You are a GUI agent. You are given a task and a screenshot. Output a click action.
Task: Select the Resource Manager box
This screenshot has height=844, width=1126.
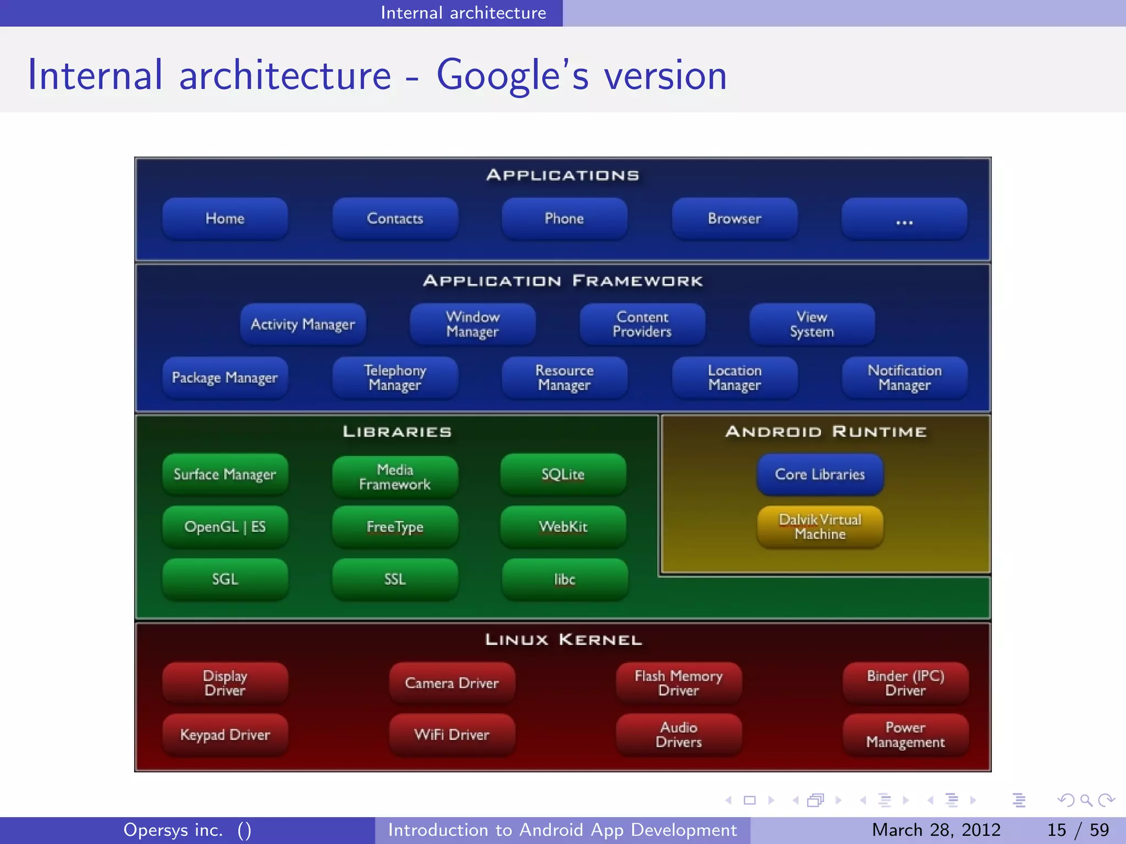(x=565, y=377)
